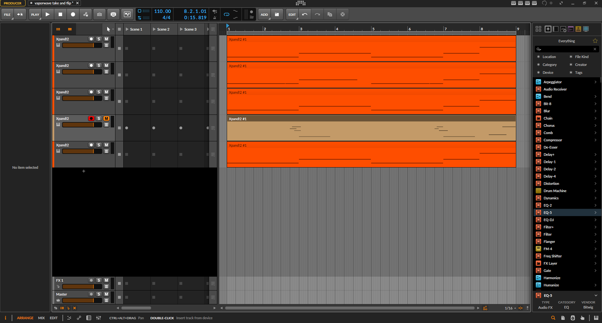602x323 pixels.
Task: Switch to the ARRANGE view
Action: point(25,318)
